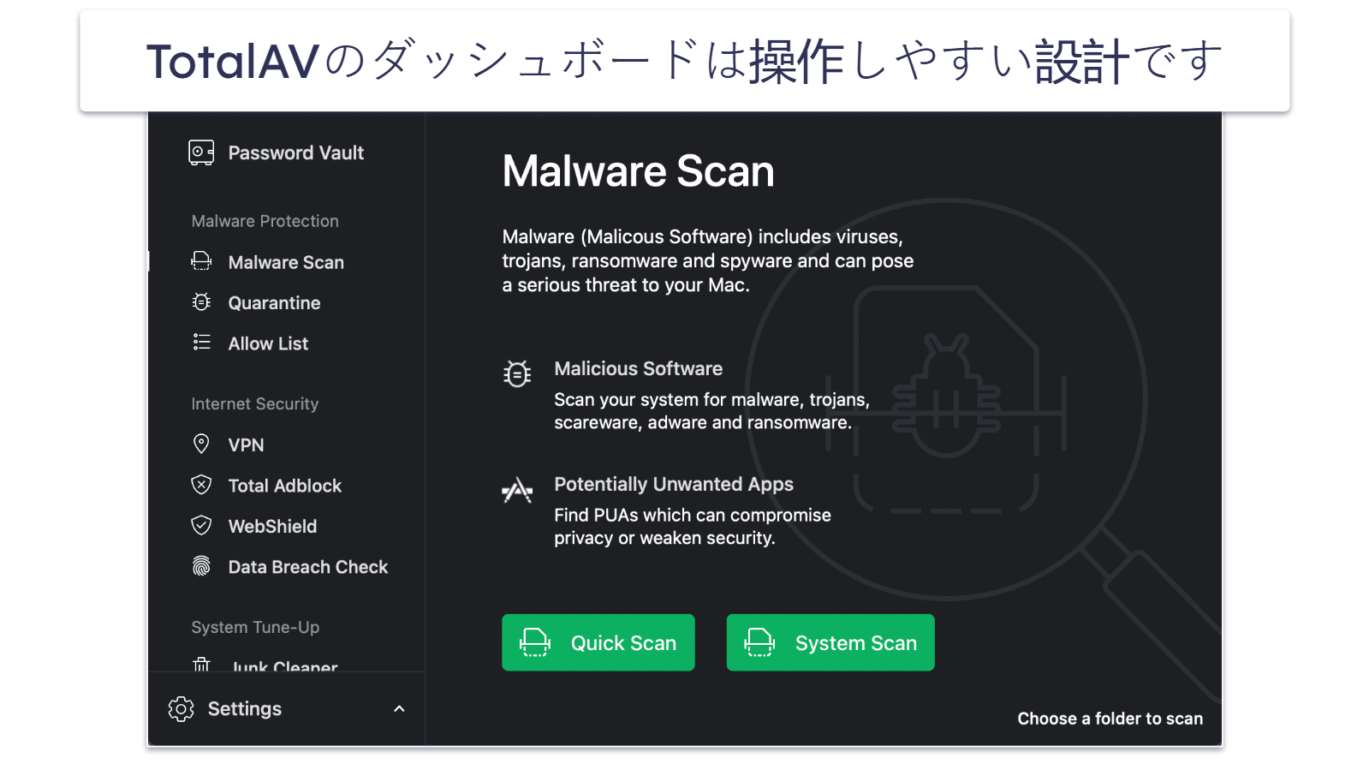Open the Allow List page

(x=268, y=343)
